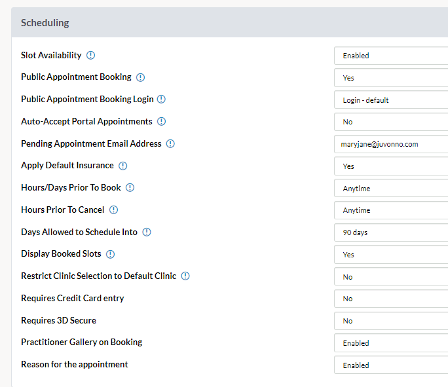Viewport: 448px width, 387px height.
Task: Open the Practitioner Gallery on Booking dropdown
Action: (391, 343)
